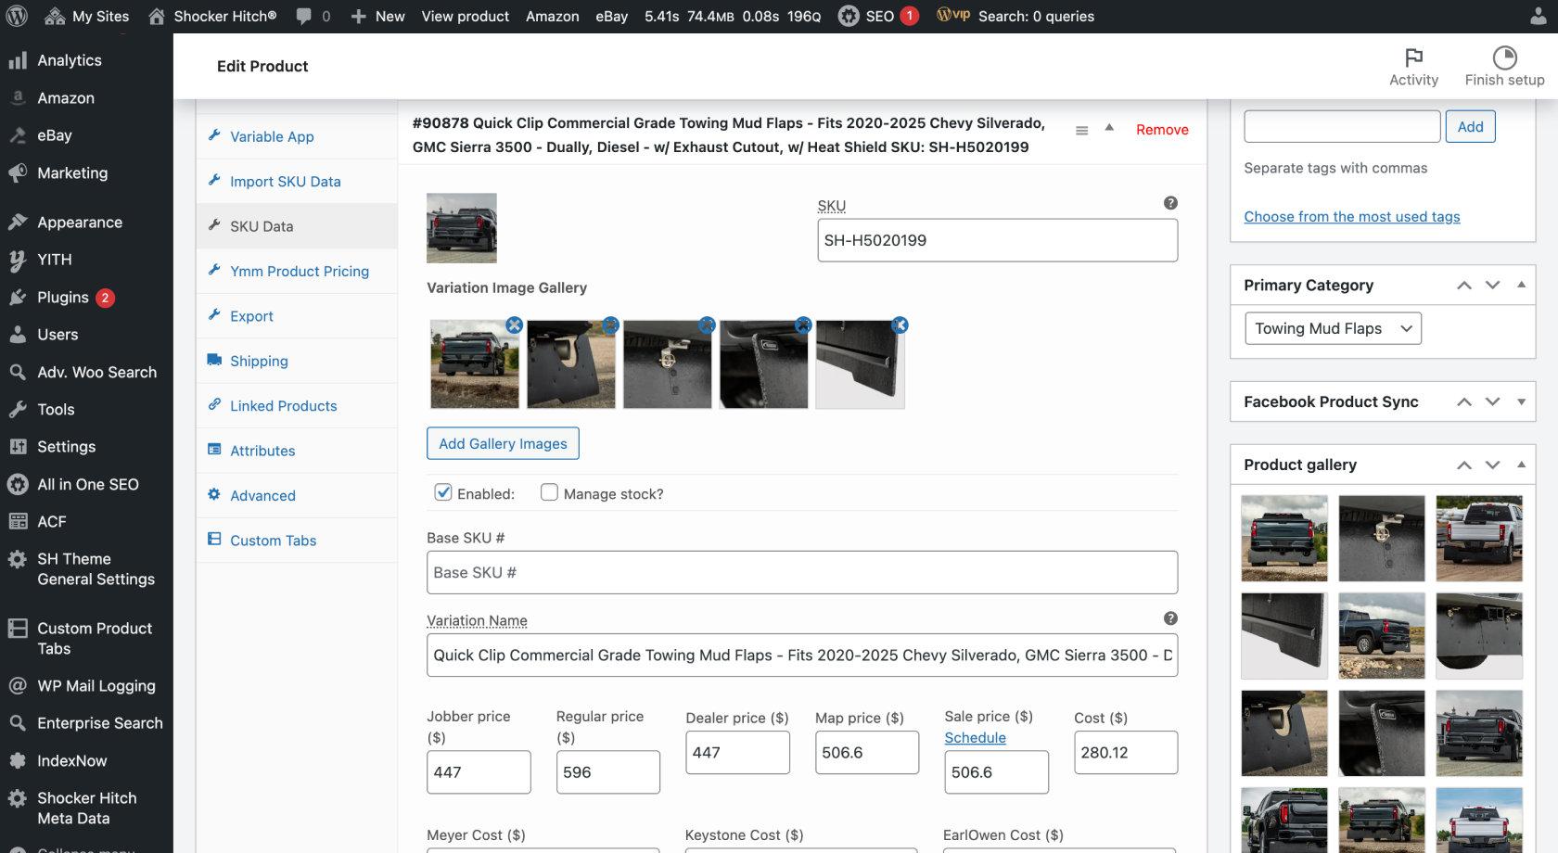This screenshot has width=1558, height=853.
Task: Collapse the Product gallery panel
Action: (x=1521, y=465)
